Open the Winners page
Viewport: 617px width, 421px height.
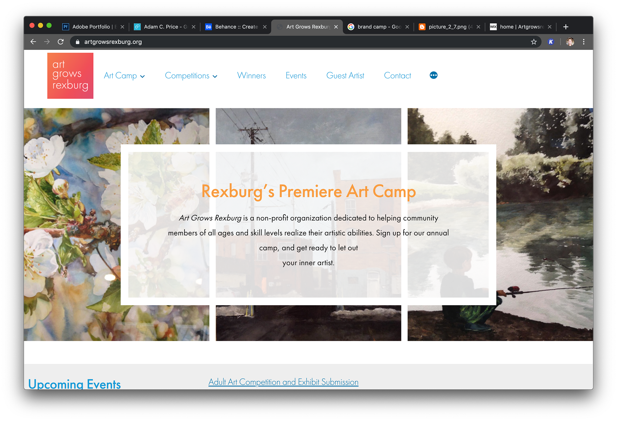pyautogui.click(x=251, y=76)
